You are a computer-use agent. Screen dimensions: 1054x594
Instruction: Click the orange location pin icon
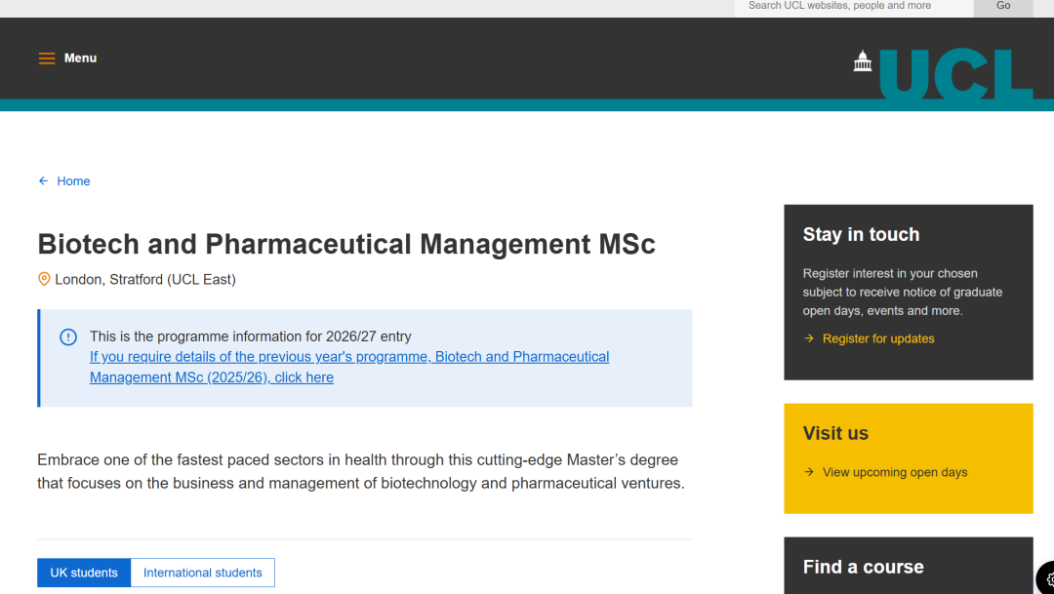tap(44, 279)
